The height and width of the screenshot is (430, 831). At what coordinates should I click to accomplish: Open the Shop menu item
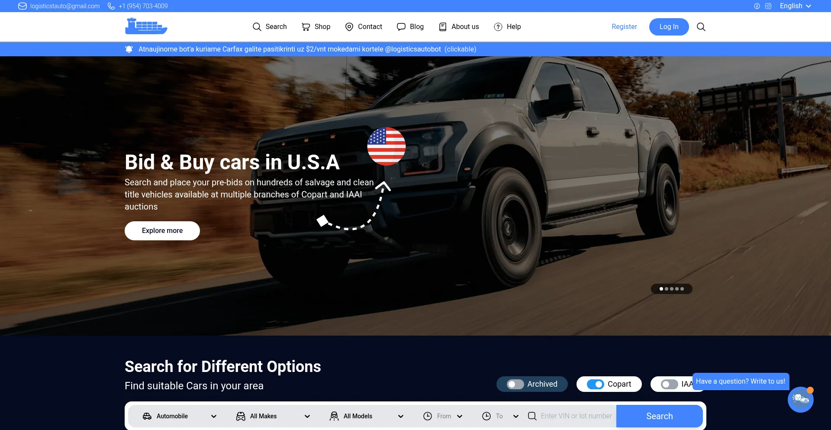316,27
